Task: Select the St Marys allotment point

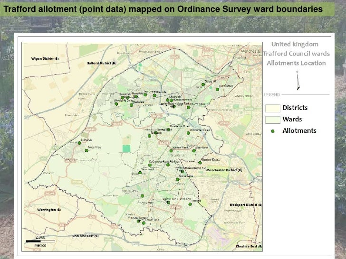Action: point(79,143)
